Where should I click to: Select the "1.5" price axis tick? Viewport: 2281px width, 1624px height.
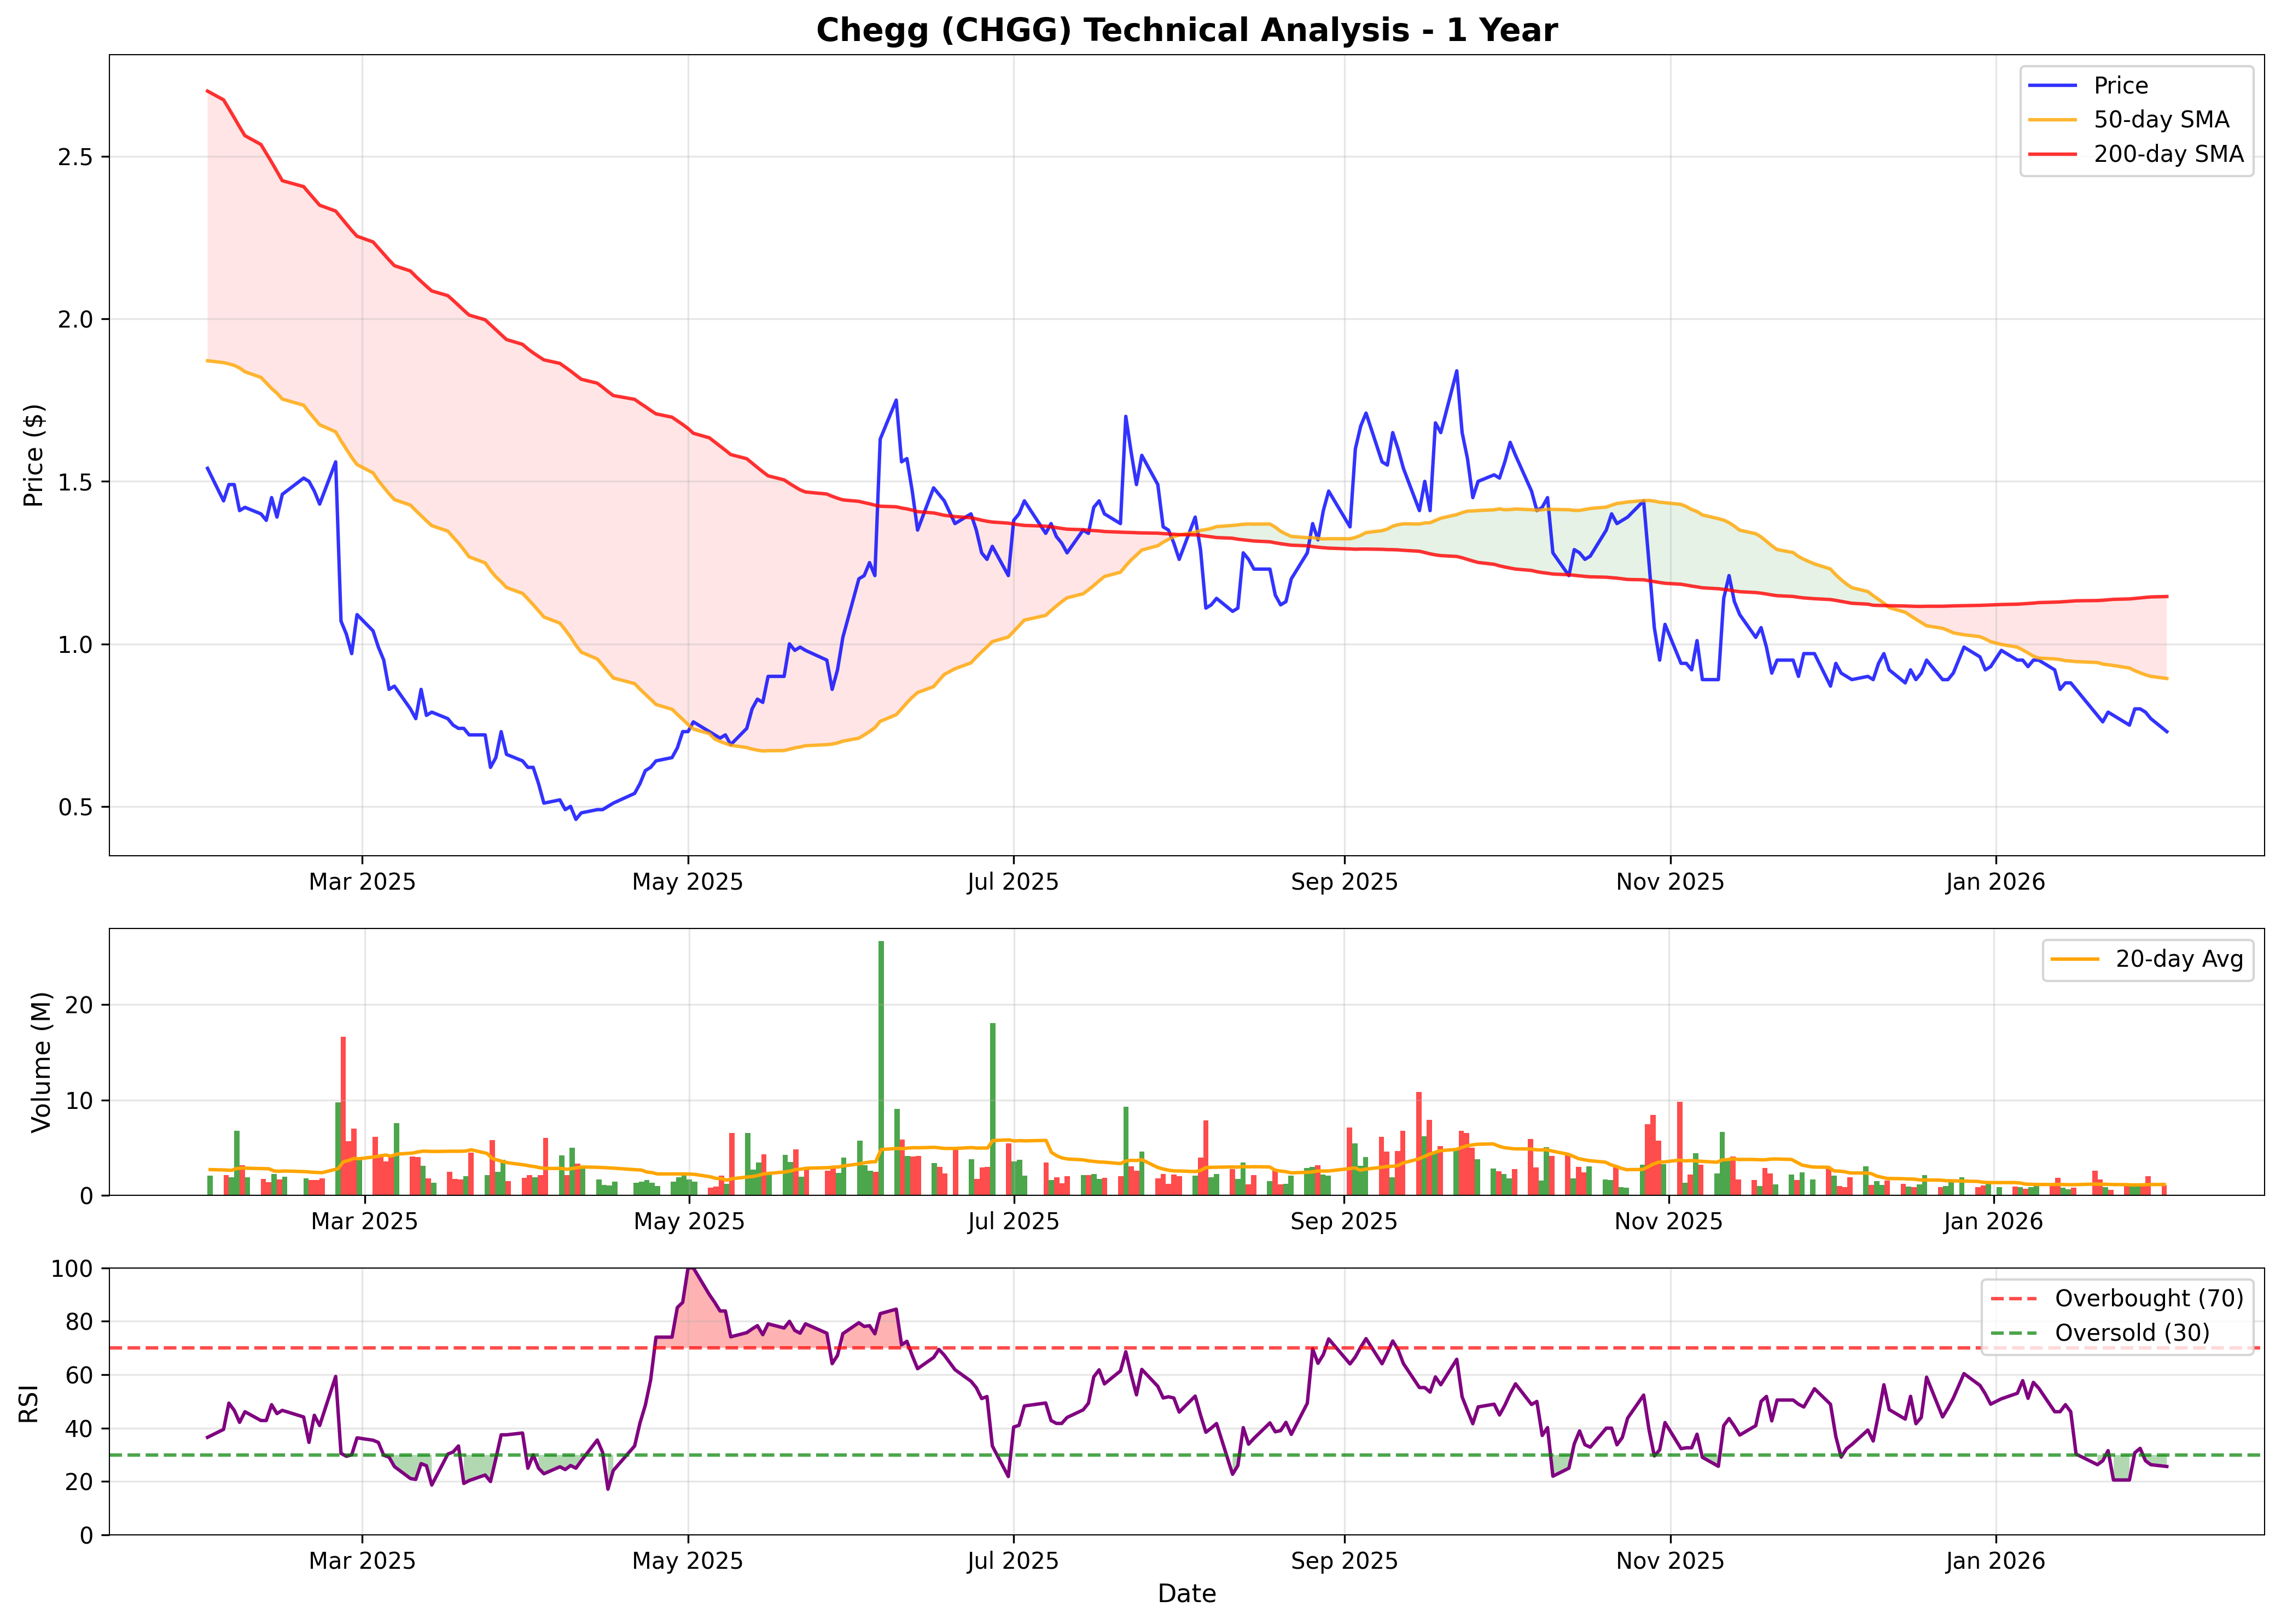tap(75, 482)
